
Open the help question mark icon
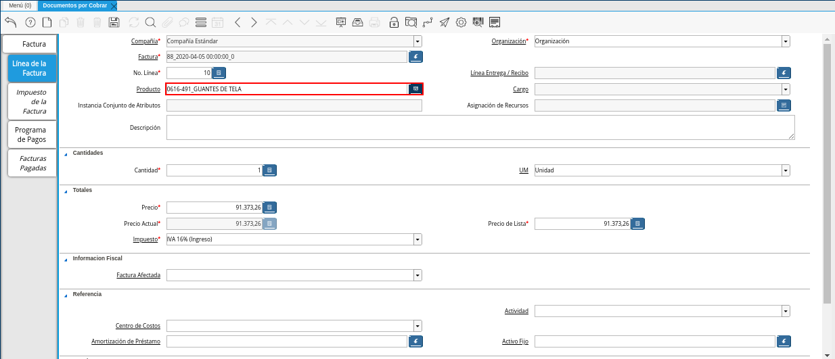(x=30, y=22)
